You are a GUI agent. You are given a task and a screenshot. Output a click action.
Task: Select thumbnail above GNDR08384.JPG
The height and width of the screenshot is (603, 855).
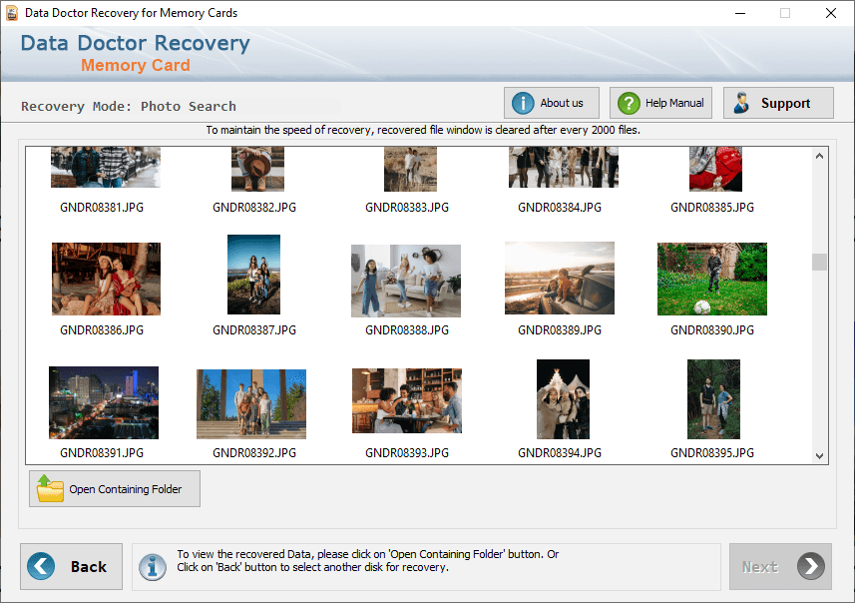click(x=564, y=167)
